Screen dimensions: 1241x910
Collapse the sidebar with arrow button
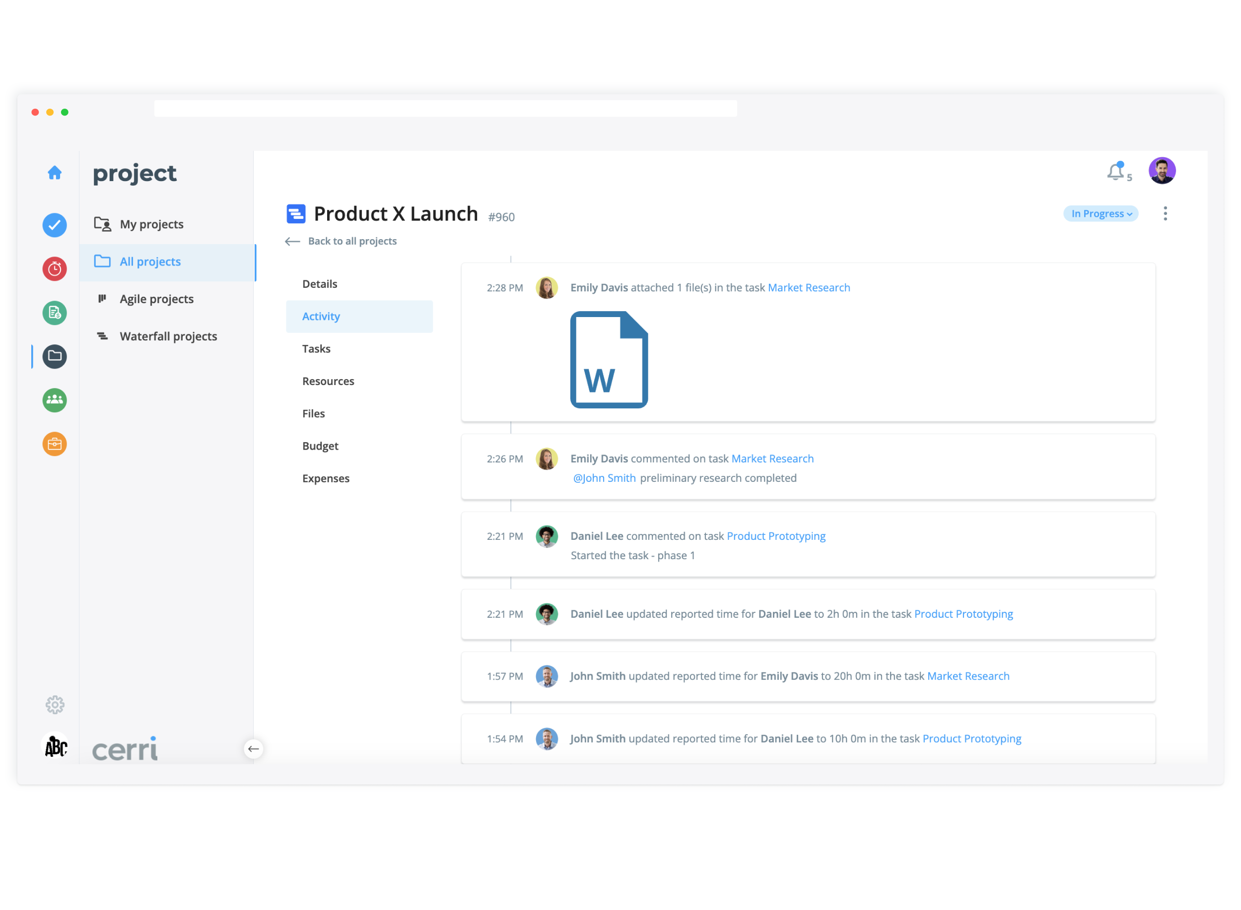click(254, 749)
